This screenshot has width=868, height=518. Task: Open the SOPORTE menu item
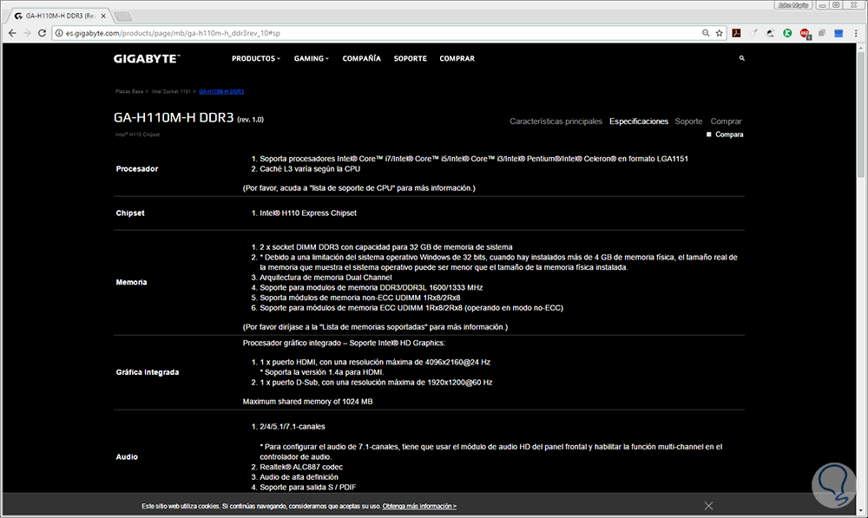411,59
